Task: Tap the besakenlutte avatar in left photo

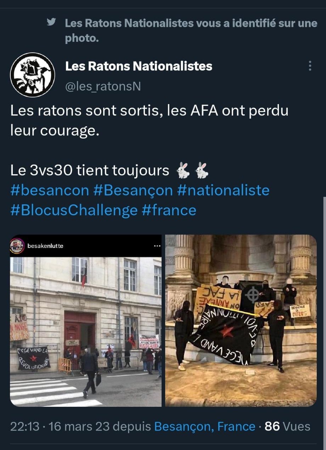Action: click(16, 245)
